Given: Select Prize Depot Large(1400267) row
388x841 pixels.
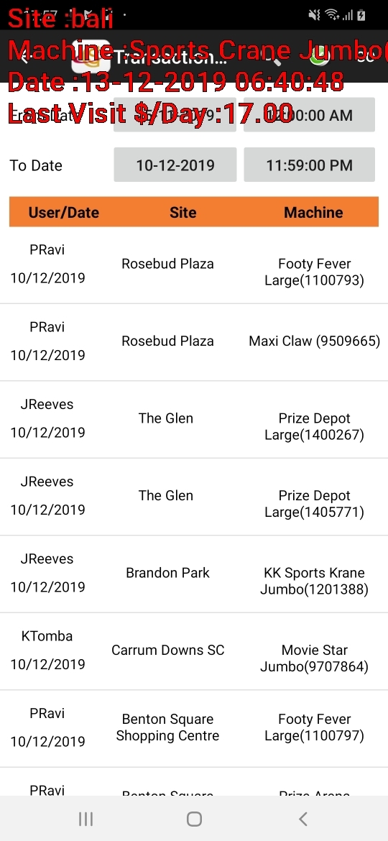Looking at the screenshot, I should click(x=194, y=420).
